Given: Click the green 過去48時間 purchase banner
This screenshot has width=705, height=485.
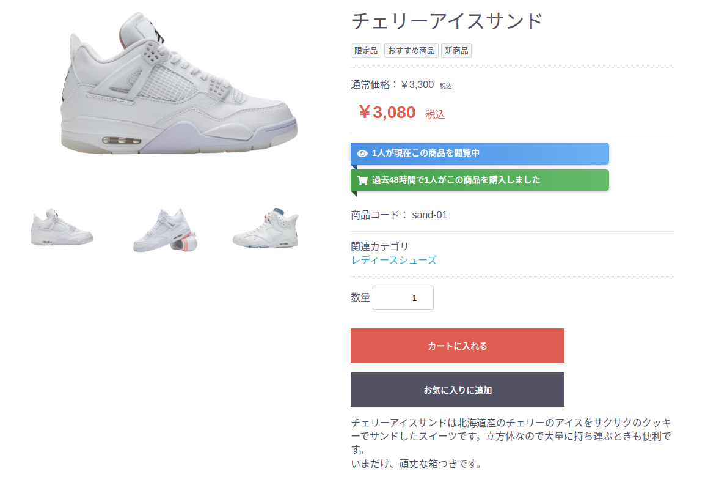Looking at the screenshot, I should [480, 180].
